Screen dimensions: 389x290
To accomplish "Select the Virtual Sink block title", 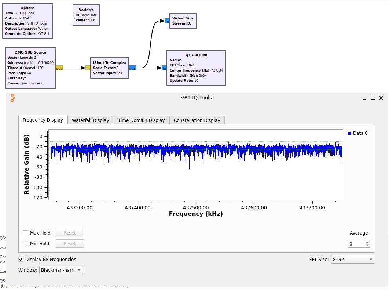I will pos(183,18).
